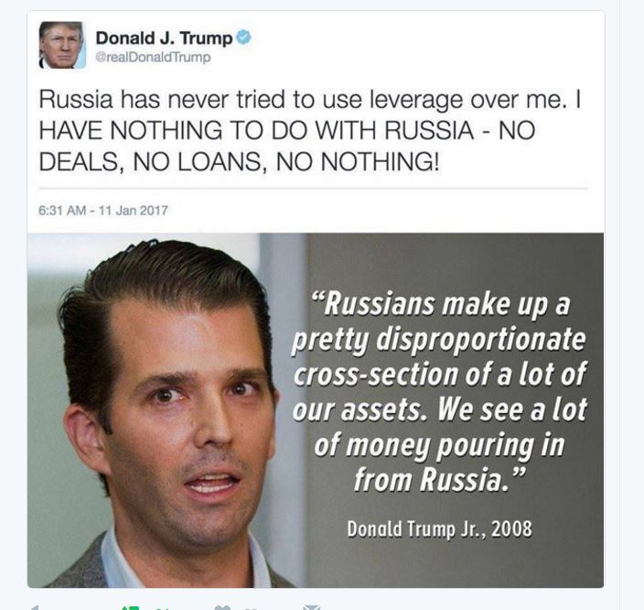Click the green retweet icon
Screen dimensions: 644x610
[131, 607]
